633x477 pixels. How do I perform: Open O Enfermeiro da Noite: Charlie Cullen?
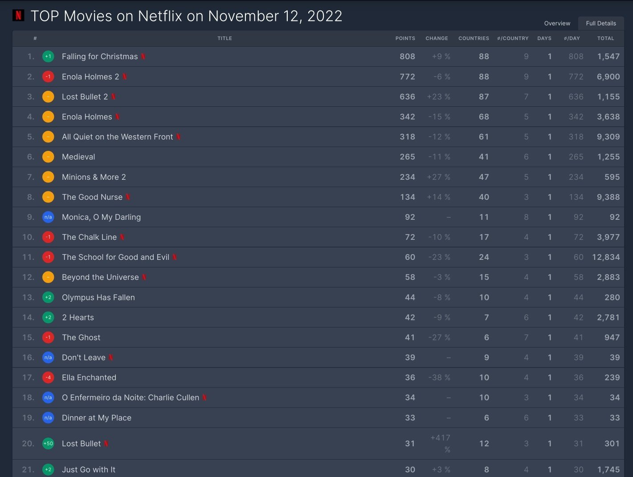point(130,398)
